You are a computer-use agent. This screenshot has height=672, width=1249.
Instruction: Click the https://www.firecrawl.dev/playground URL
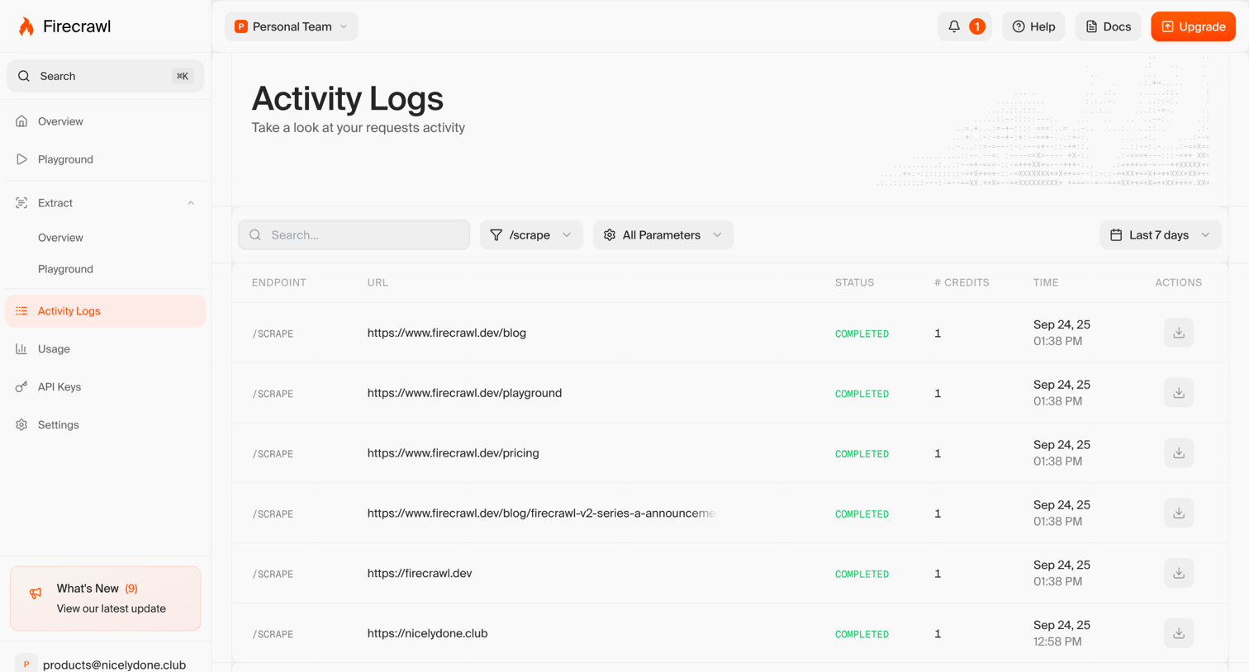tap(464, 393)
